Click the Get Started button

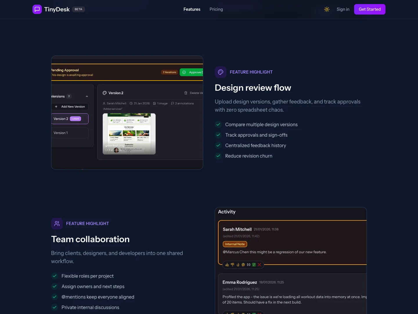click(370, 9)
